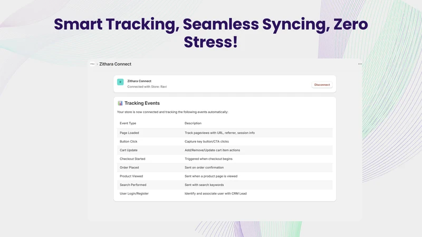Click the Disconnect button
This screenshot has height=237, width=422.
(x=322, y=85)
